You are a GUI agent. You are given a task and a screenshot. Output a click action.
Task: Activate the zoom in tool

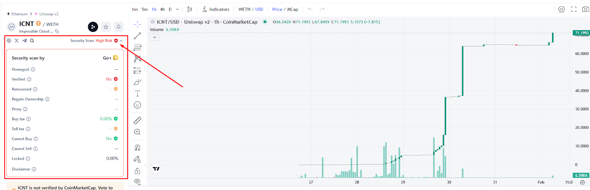pyautogui.click(x=138, y=132)
